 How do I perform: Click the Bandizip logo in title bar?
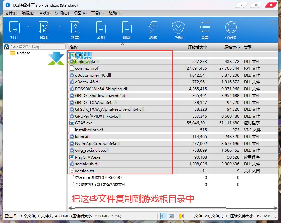click(x=8, y=5)
